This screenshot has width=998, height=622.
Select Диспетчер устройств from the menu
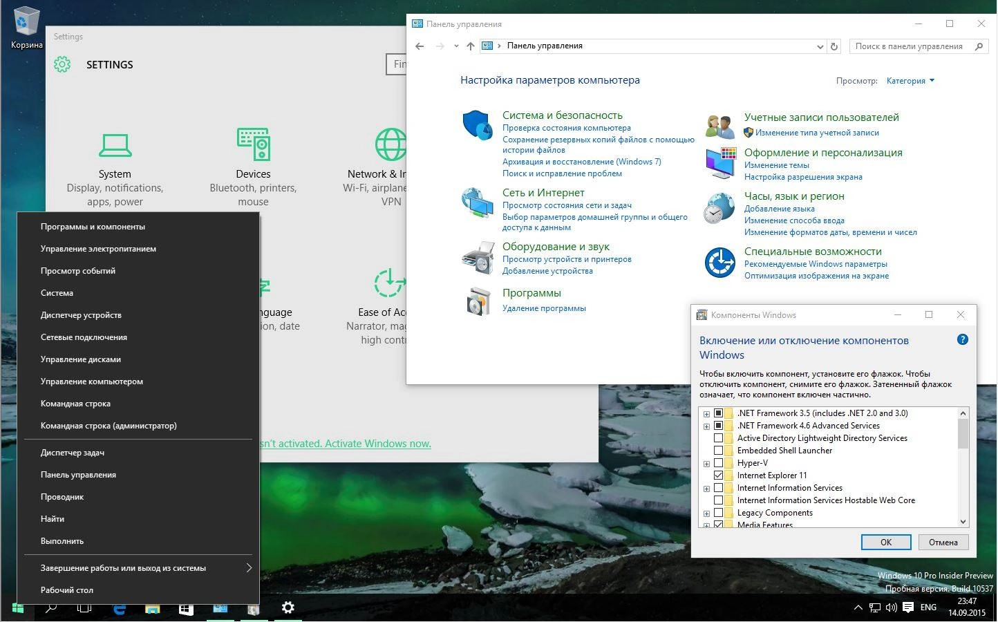point(138,315)
